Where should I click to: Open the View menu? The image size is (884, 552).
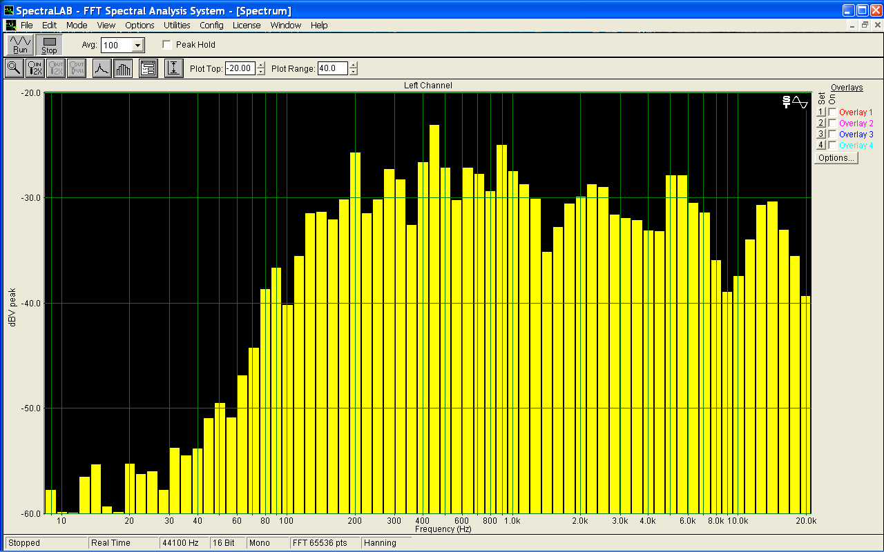click(x=106, y=25)
